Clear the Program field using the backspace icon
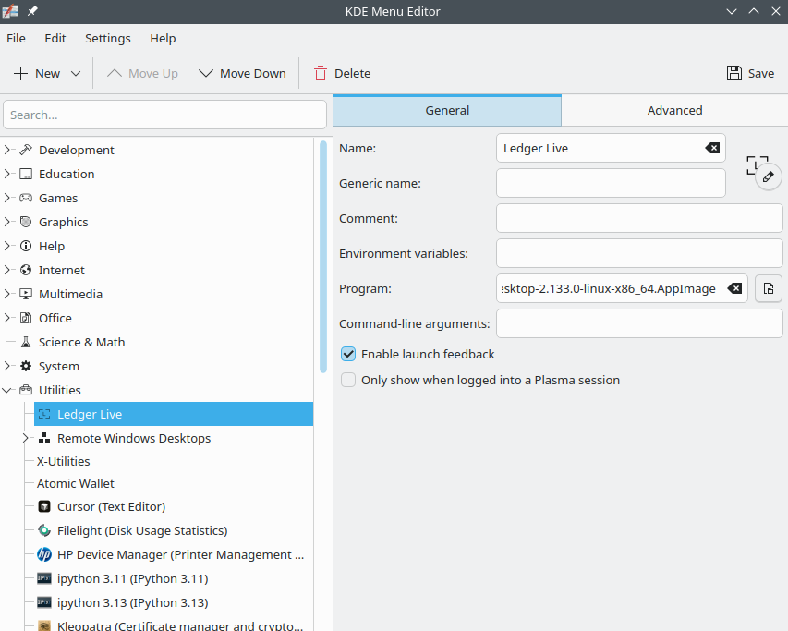Viewport: 788px width, 631px height. 734,288
